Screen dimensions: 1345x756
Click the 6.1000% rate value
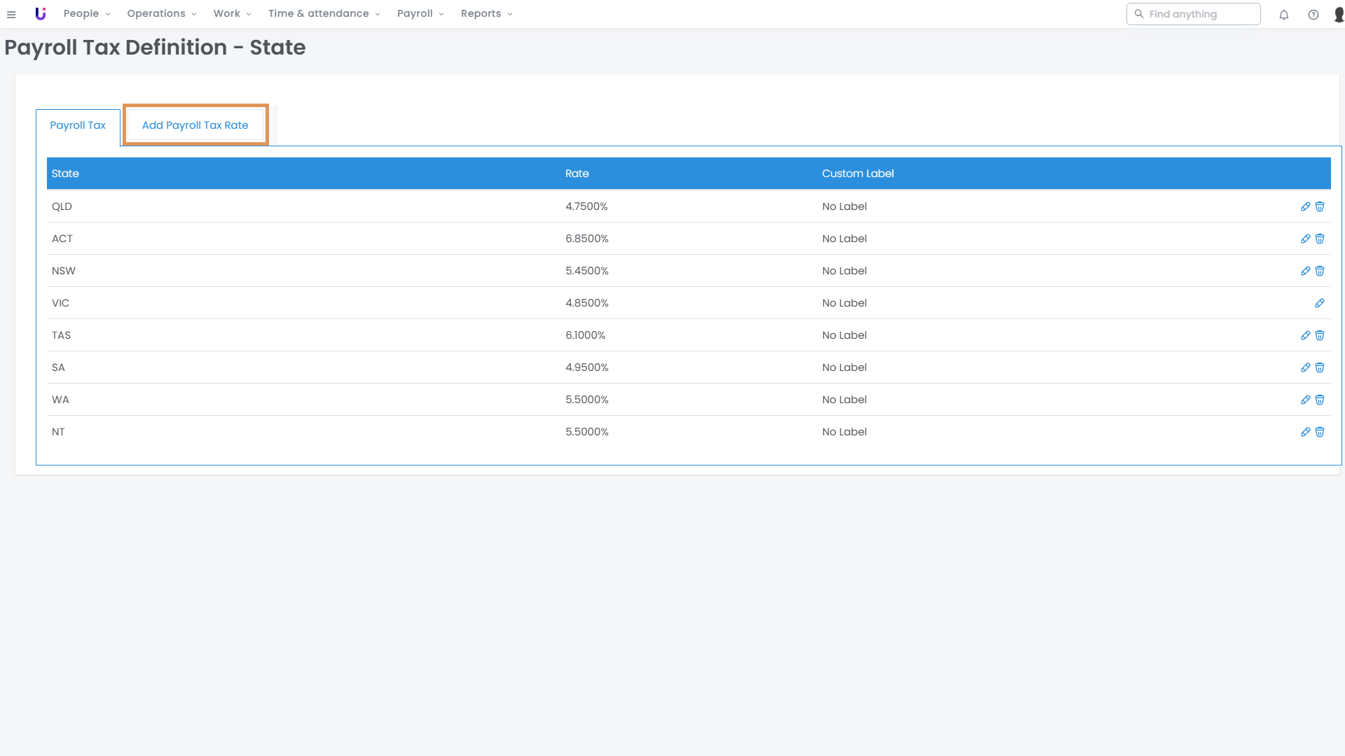[586, 335]
